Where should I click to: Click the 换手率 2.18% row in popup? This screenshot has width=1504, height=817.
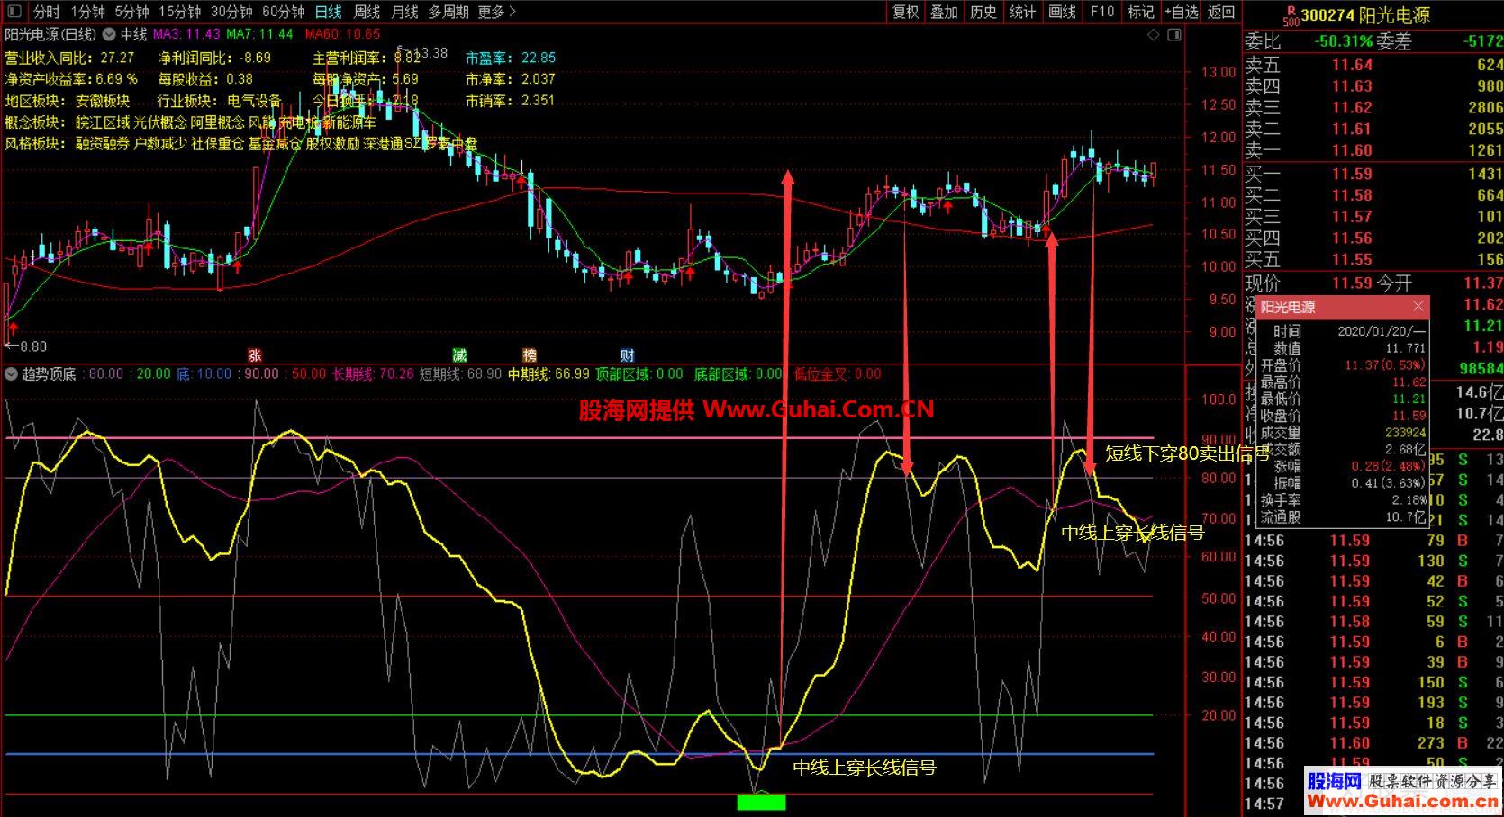[x=1343, y=500]
